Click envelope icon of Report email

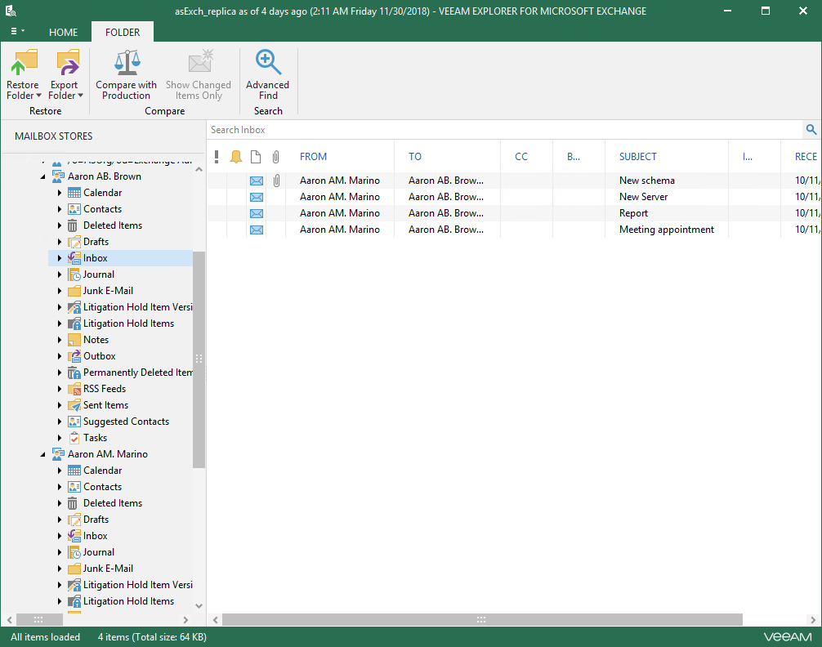[x=257, y=213]
